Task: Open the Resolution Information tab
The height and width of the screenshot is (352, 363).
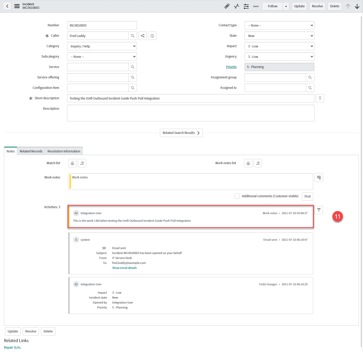Action: 64,151
